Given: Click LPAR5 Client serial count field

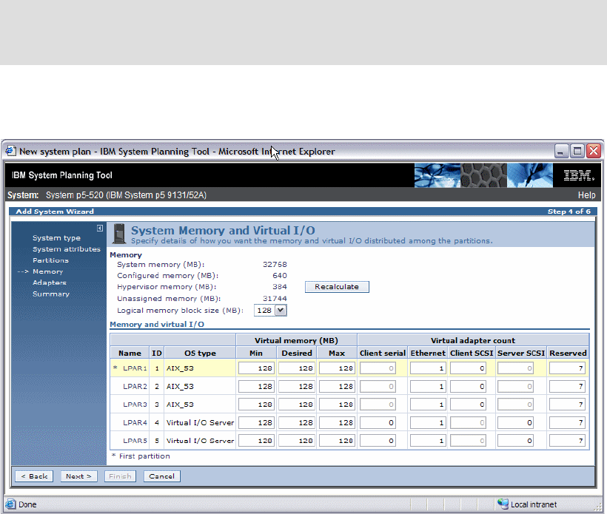Looking at the screenshot, I should tap(378, 441).
